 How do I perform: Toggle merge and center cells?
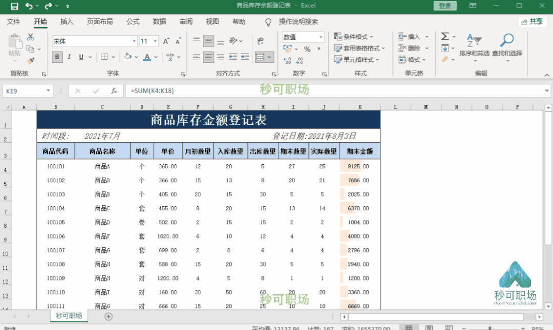click(x=260, y=57)
